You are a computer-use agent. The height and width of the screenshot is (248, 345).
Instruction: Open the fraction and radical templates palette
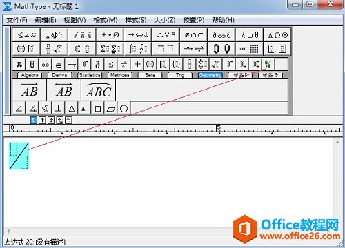(55, 49)
